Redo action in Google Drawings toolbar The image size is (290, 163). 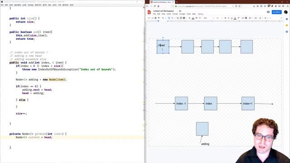152,18
